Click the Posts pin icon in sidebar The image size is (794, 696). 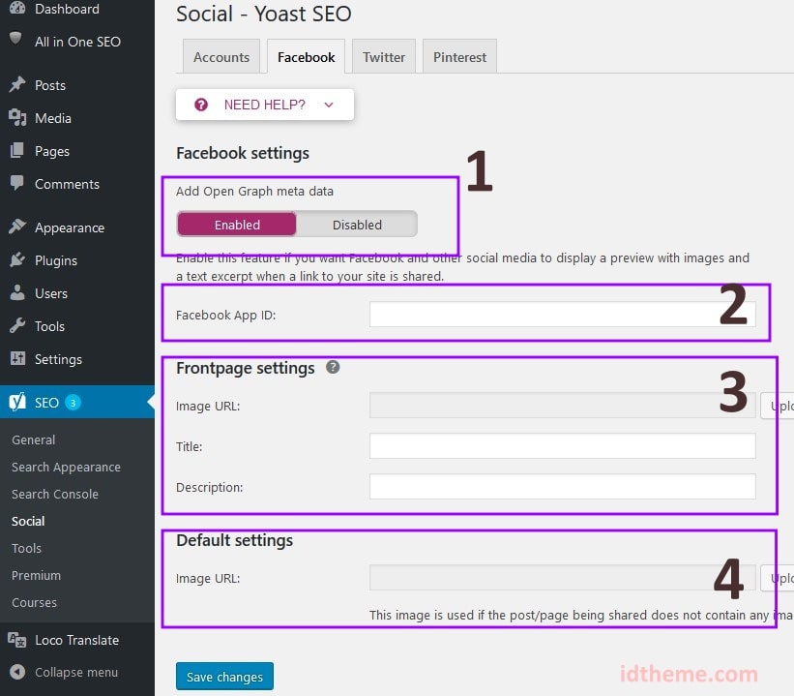(x=15, y=85)
